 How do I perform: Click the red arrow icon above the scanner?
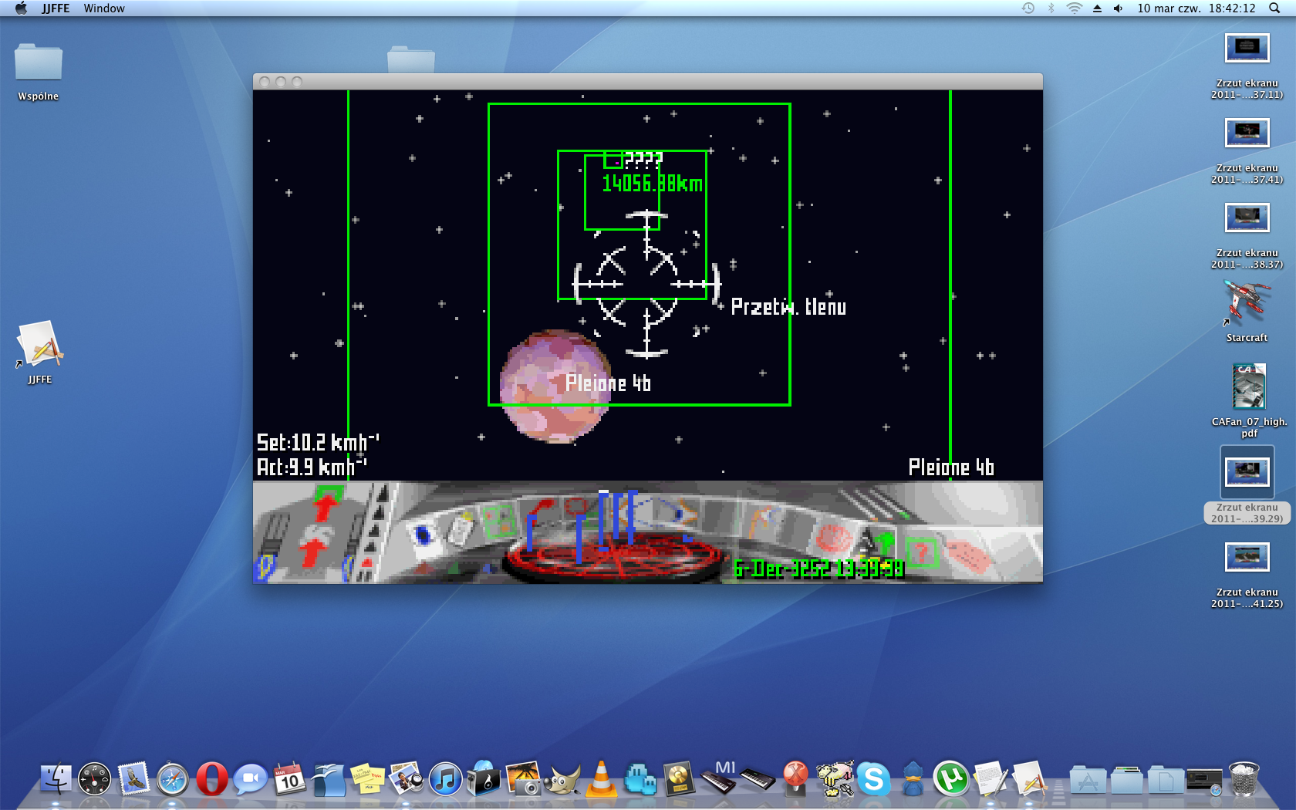click(x=540, y=511)
